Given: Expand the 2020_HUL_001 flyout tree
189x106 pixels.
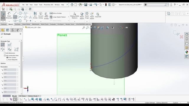Looking at the screenshot, I should (24, 27).
